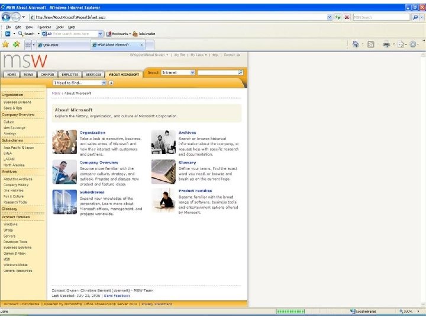Open the Tools gear icon menu
Viewport: 426px width, 320px height.
coord(413,44)
